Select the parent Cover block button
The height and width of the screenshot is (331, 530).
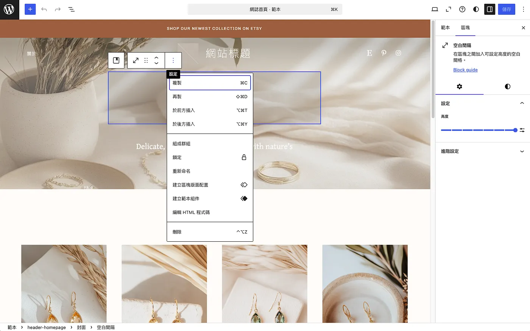116,61
